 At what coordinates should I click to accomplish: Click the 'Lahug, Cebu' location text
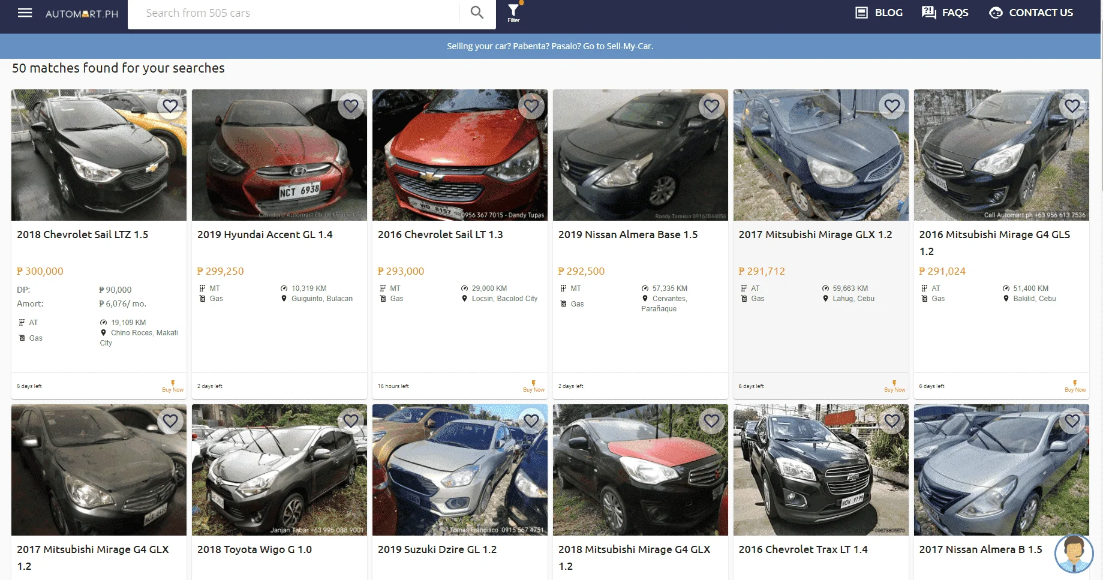(x=853, y=299)
